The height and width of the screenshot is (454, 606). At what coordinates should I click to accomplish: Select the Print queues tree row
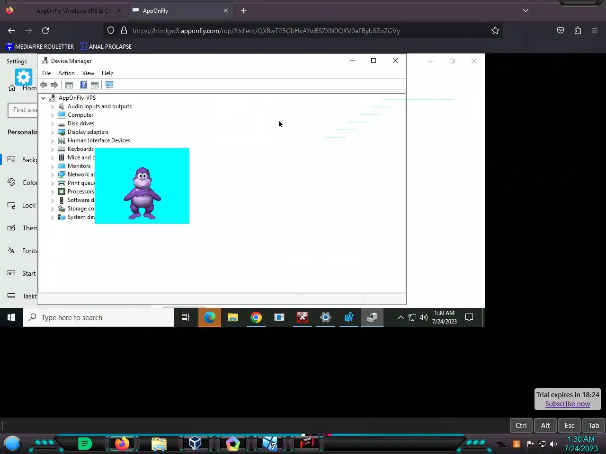[x=76, y=183]
